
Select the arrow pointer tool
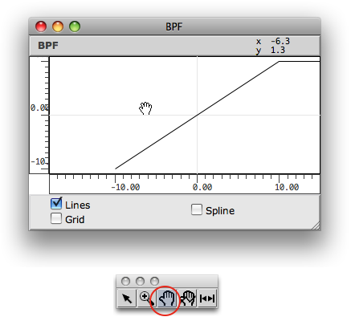click(127, 298)
